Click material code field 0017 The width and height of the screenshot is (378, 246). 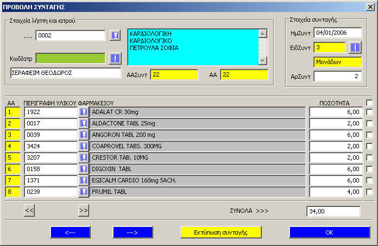(51, 123)
